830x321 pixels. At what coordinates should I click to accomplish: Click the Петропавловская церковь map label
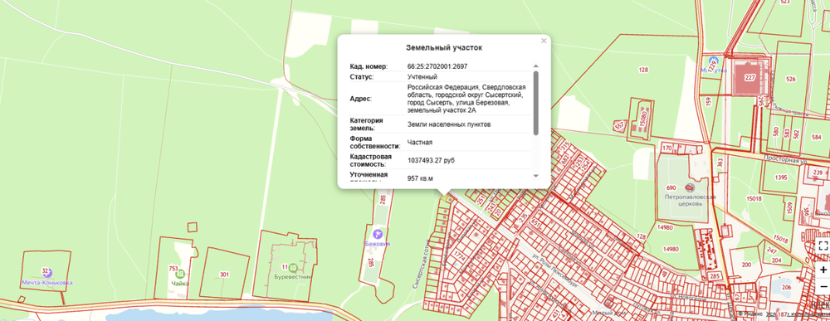click(x=691, y=199)
